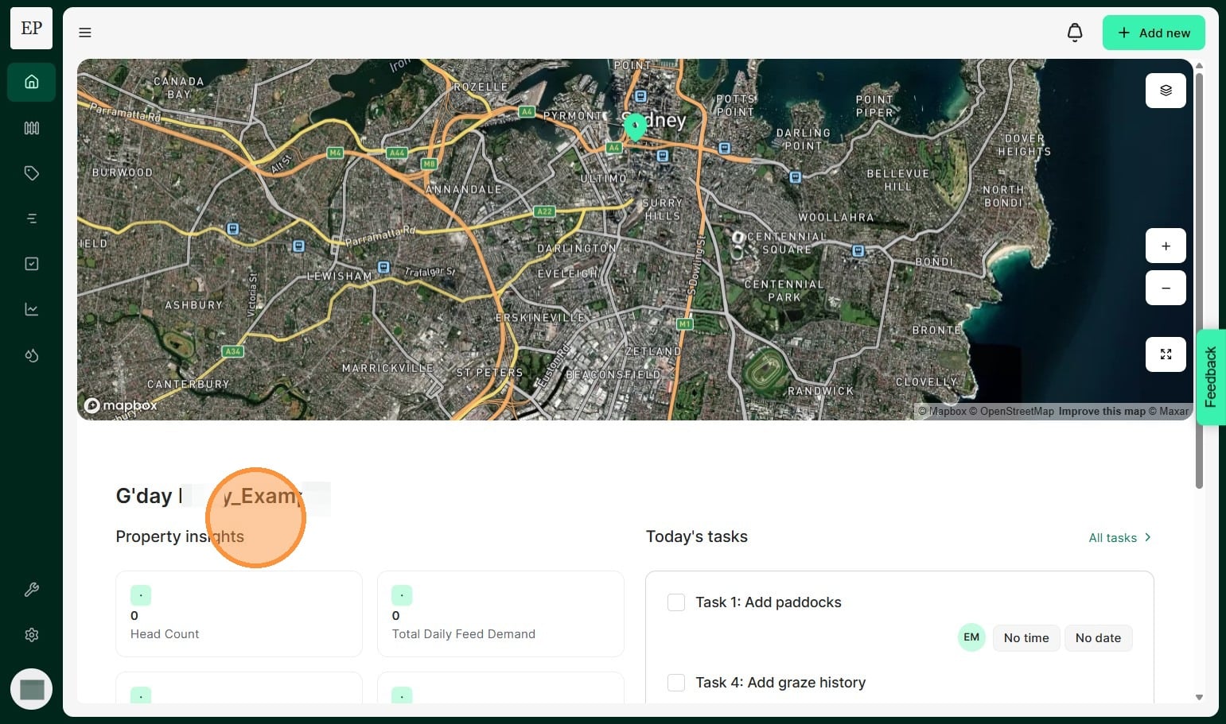Image resolution: width=1226 pixels, height=724 pixels.
Task: Click the Total Daily Feed Demand card icon
Action: [x=402, y=595]
